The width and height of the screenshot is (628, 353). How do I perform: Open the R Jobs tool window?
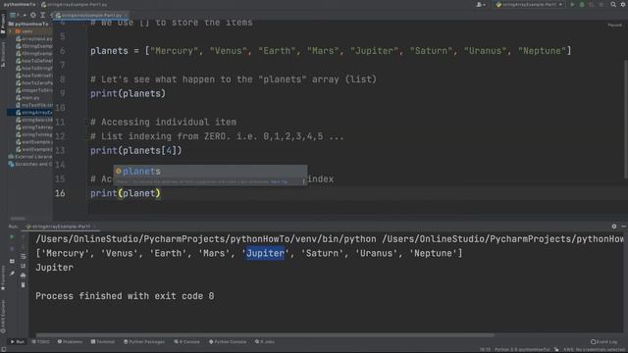pyautogui.click(x=265, y=342)
